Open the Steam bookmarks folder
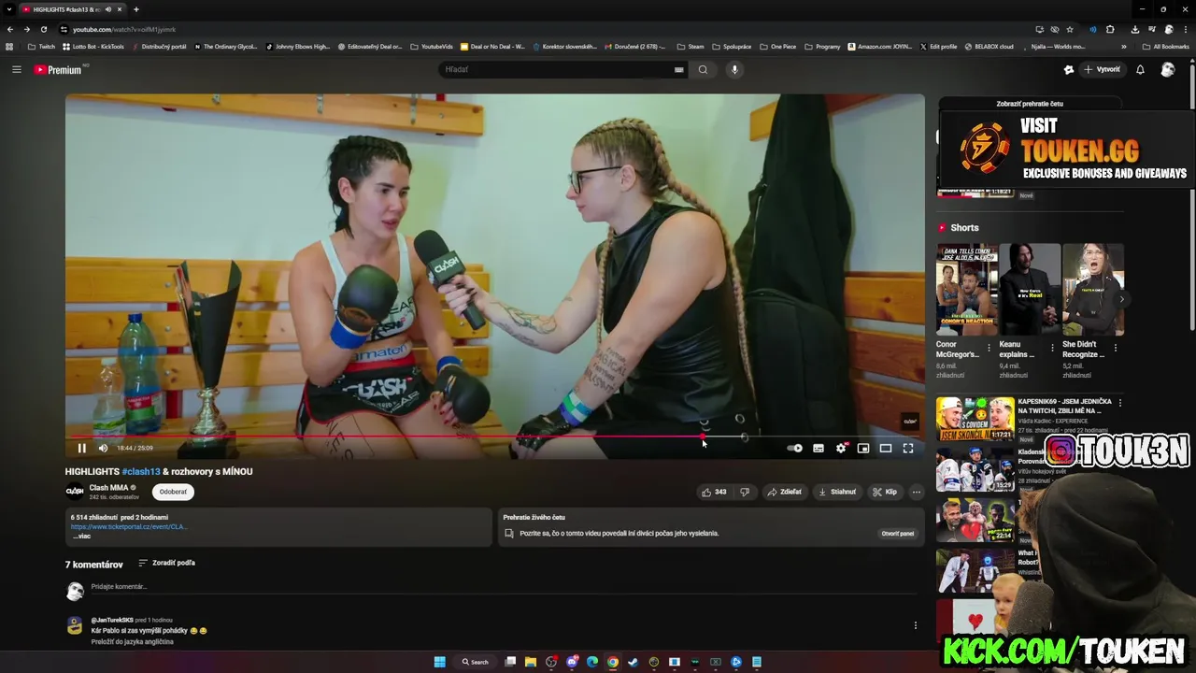This screenshot has height=673, width=1196. coord(691,47)
